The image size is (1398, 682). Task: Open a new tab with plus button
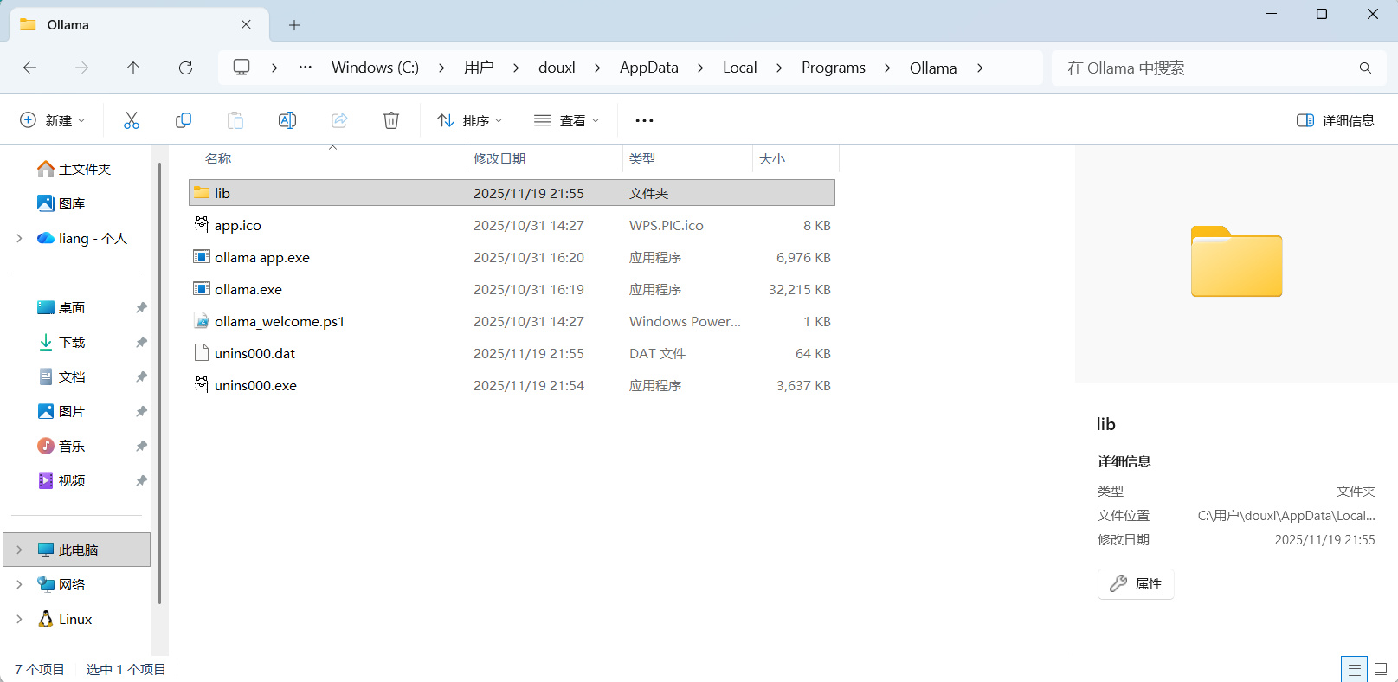point(294,25)
